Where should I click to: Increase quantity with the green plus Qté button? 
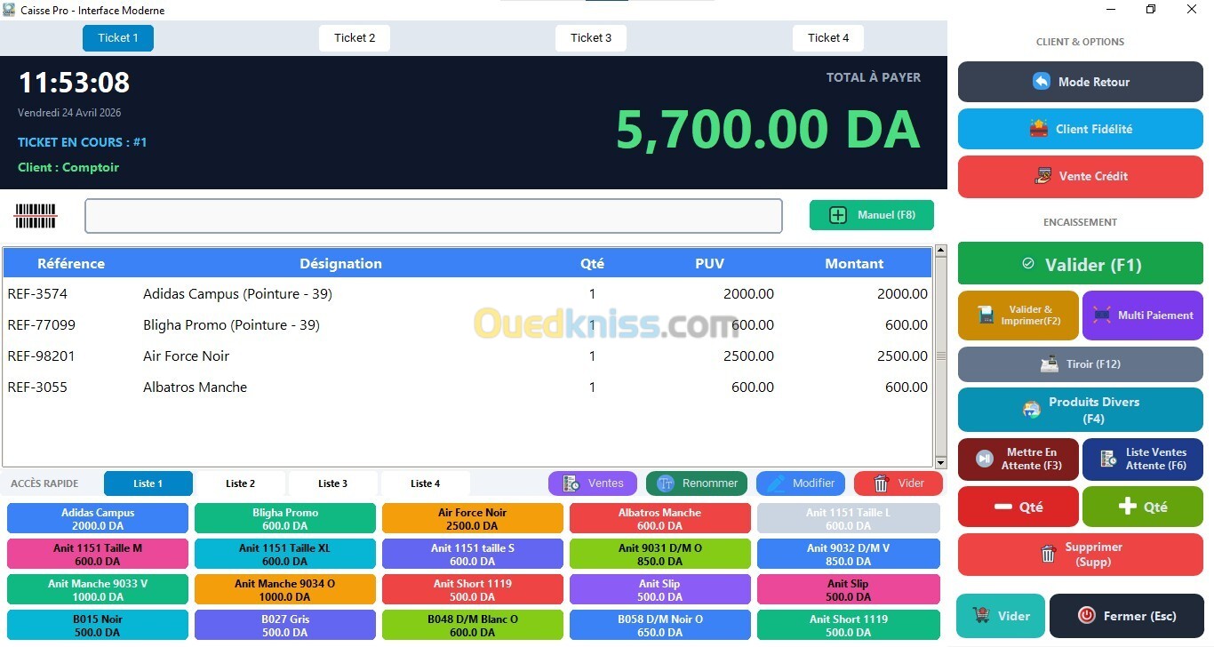[1143, 507]
